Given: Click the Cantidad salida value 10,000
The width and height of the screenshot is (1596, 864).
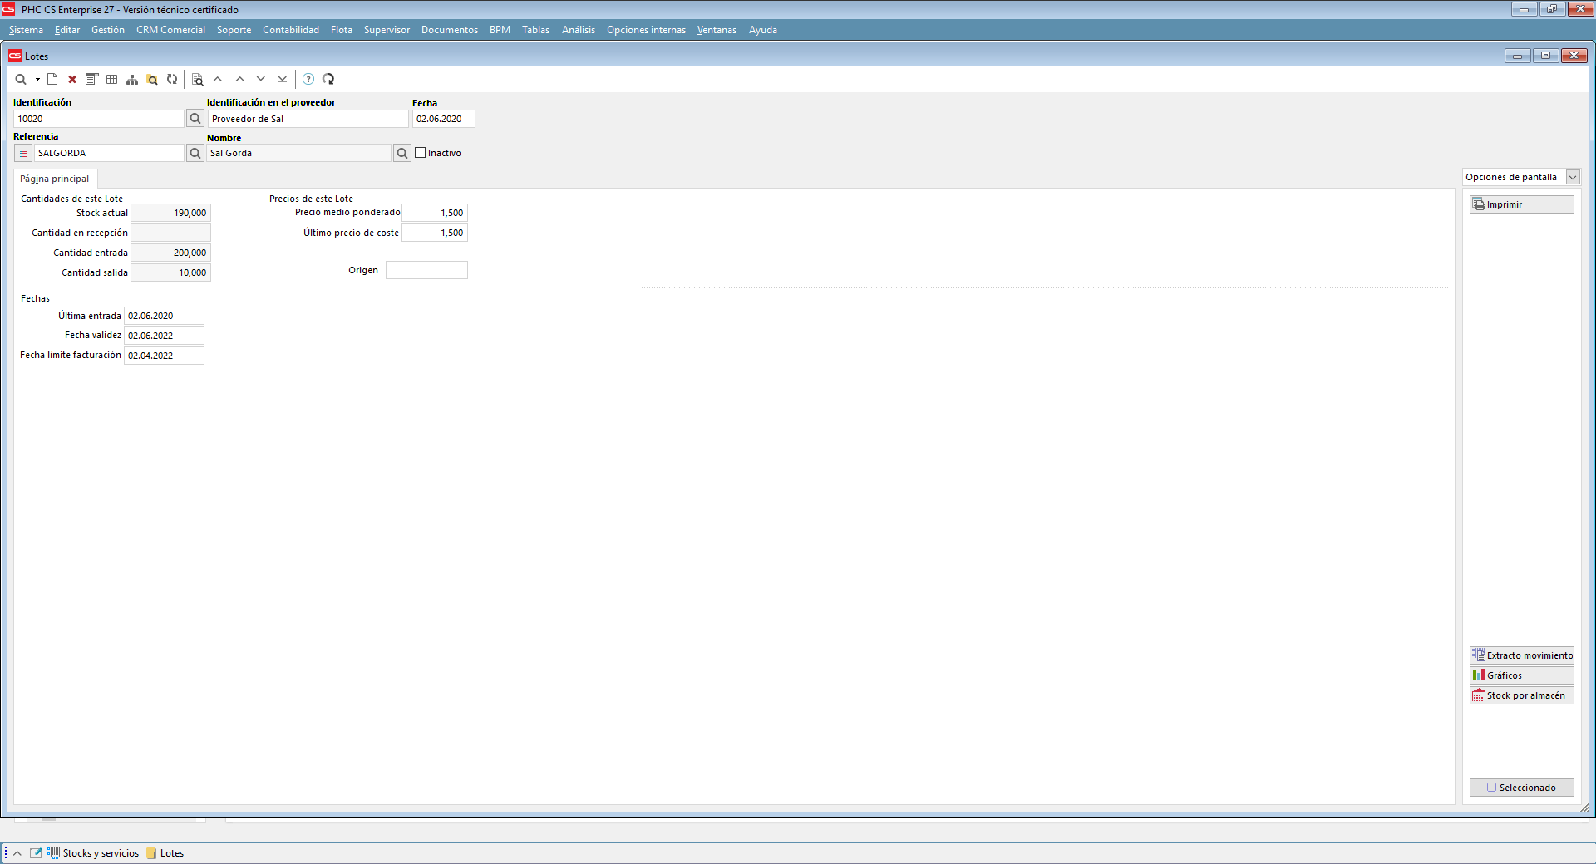Looking at the screenshot, I should (170, 272).
